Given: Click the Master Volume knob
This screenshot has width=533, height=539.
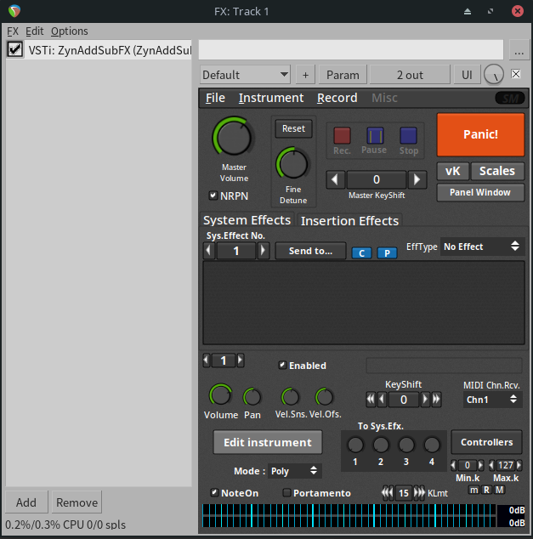Looking at the screenshot, I should (233, 137).
